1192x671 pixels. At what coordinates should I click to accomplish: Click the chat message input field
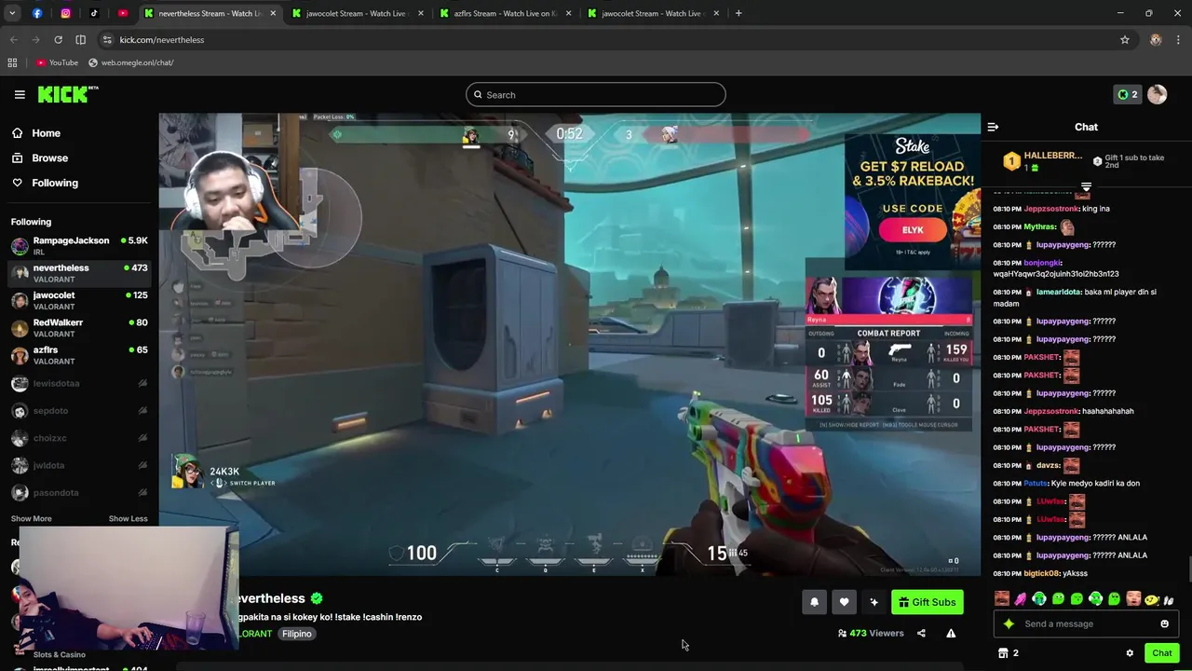pos(1086,623)
